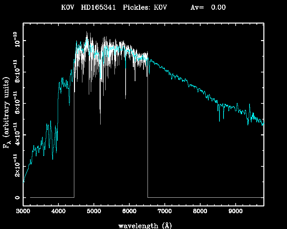The width and height of the screenshot is (287, 229).
Task: Click the 4000 x-axis tick label
Action: pyautogui.click(x=58, y=212)
